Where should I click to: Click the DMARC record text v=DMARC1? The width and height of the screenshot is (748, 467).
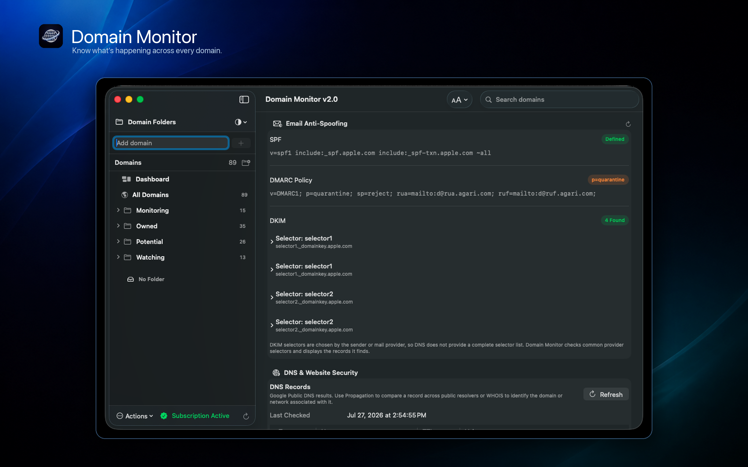(432, 193)
